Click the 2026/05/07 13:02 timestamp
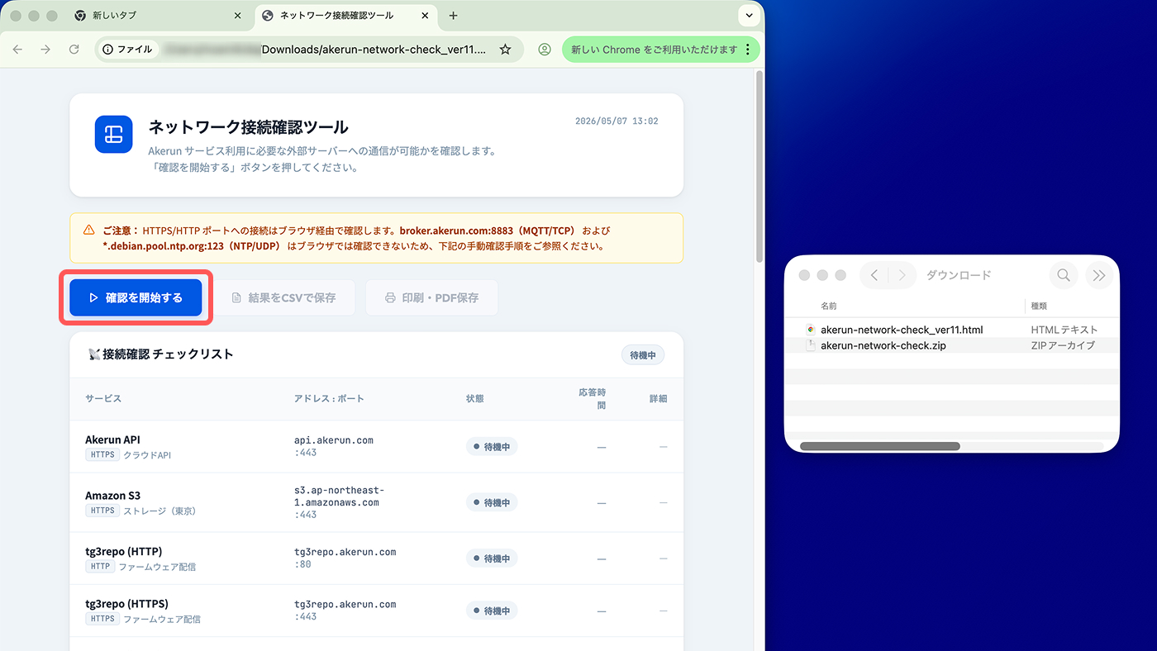 617,121
